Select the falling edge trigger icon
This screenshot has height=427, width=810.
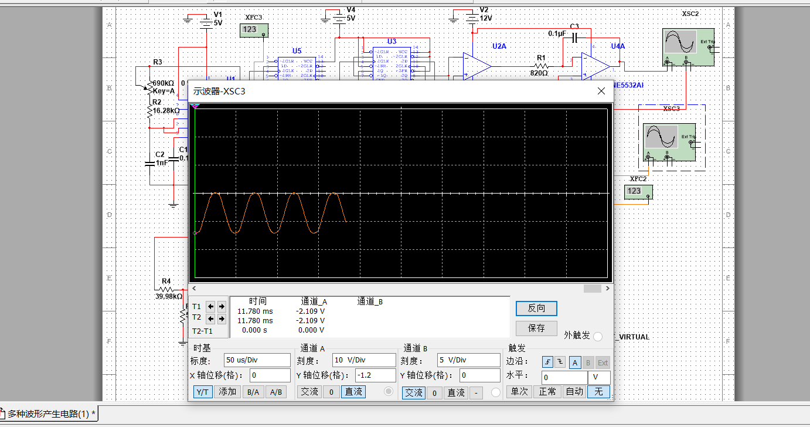pos(560,362)
